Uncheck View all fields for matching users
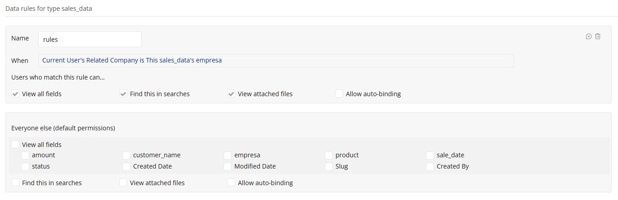 click(16, 94)
